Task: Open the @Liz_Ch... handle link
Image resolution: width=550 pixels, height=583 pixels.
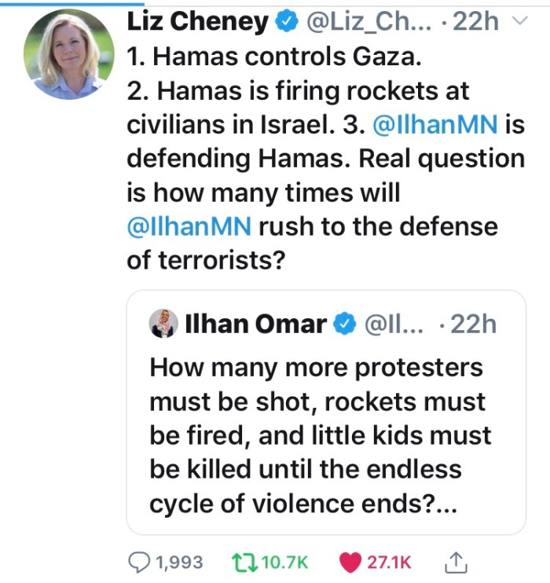Action: [361, 23]
